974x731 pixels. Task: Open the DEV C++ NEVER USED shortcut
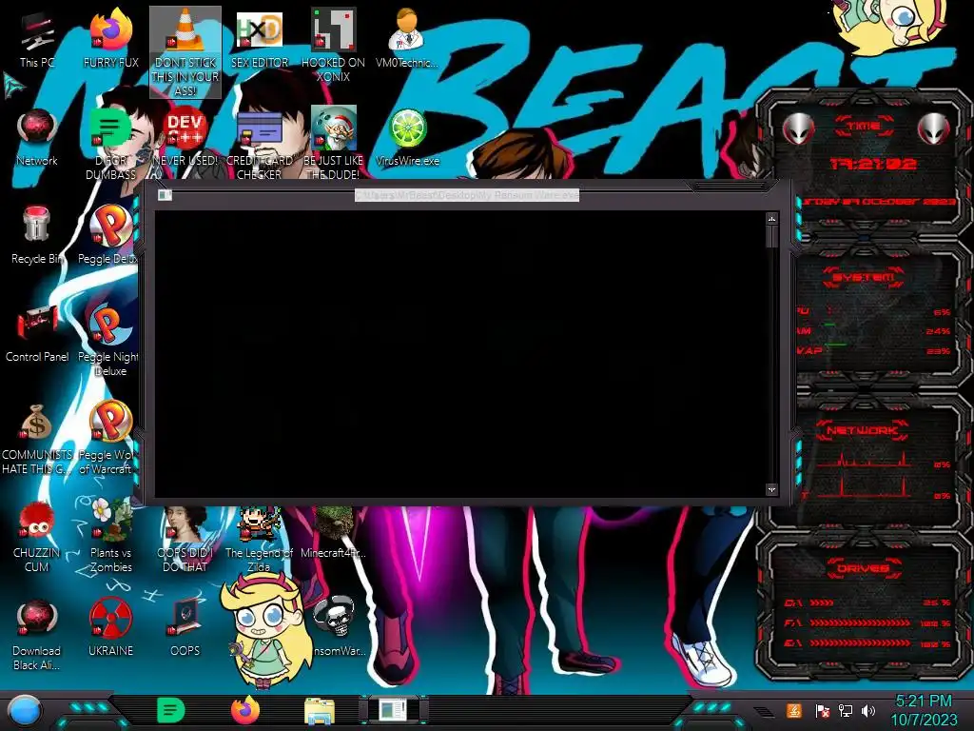pos(185,138)
